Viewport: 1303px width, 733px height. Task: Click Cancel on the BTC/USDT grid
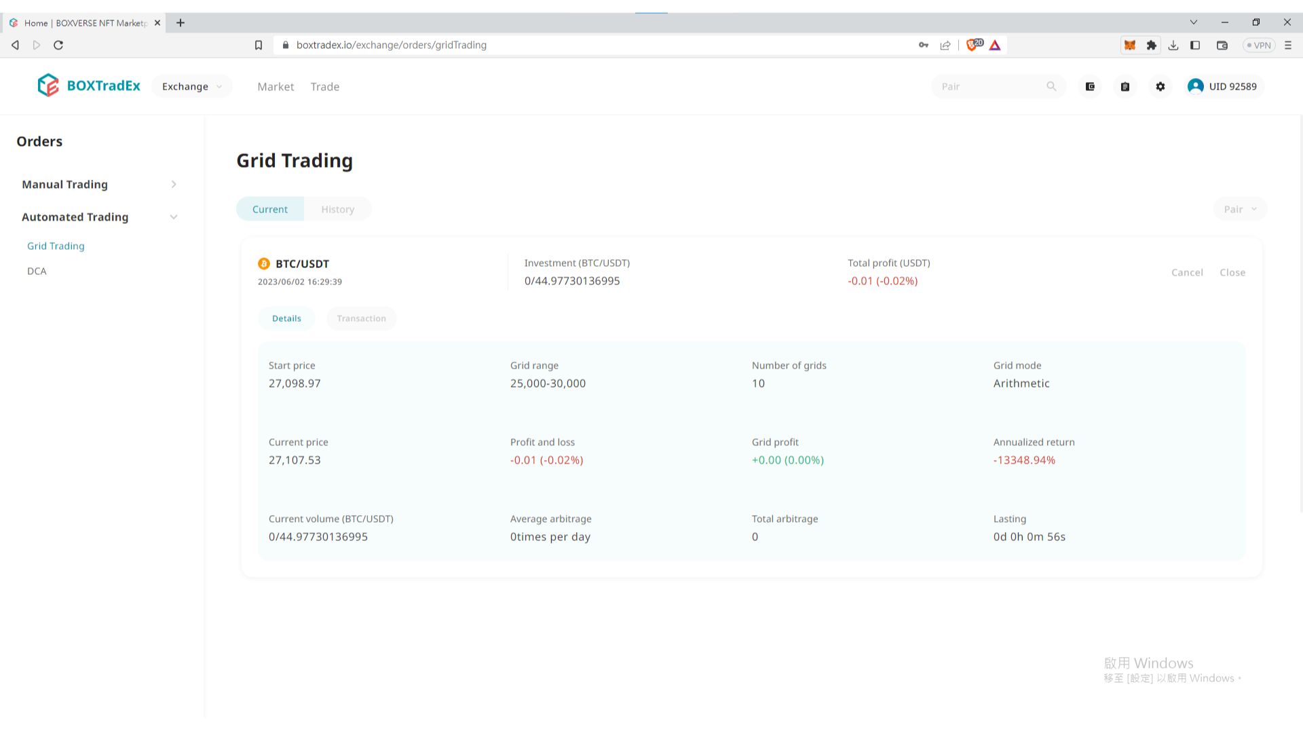point(1187,272)
